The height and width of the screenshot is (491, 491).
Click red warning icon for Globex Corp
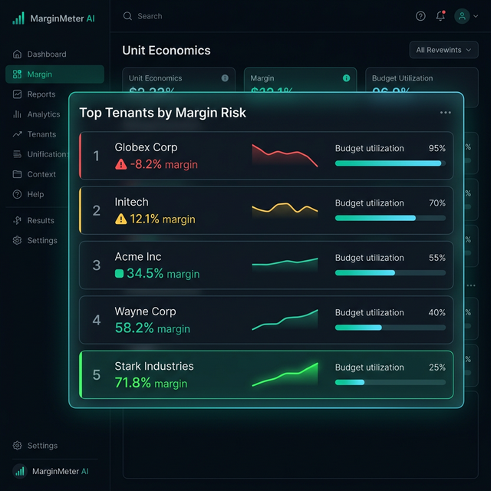(x=121, y=164)
